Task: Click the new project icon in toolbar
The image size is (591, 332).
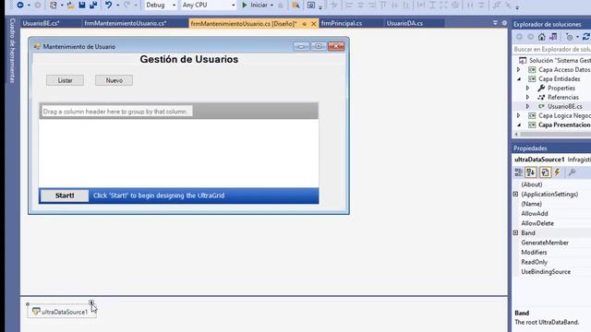Action: 54,5
